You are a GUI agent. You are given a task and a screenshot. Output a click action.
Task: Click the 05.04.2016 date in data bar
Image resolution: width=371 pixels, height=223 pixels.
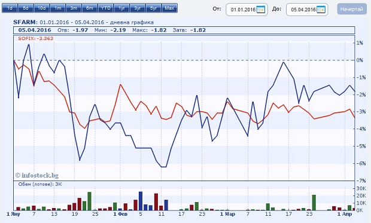35,30
